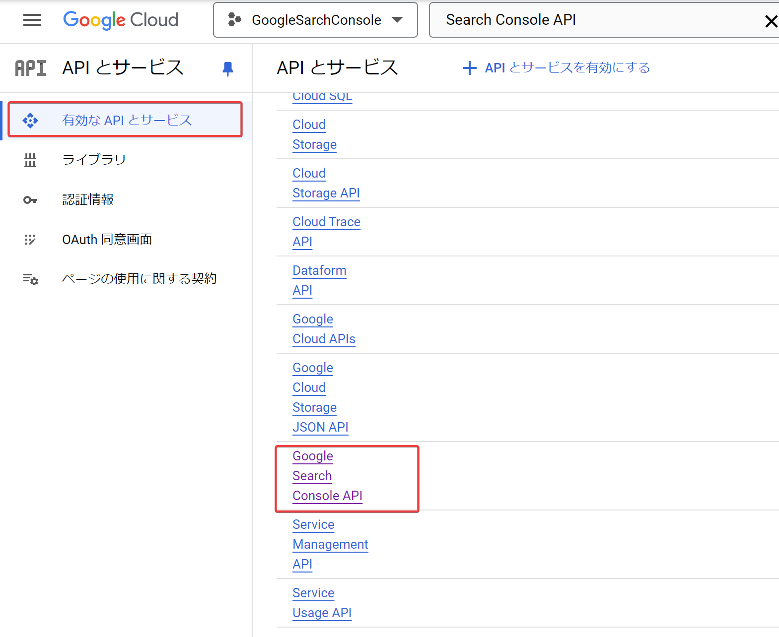Open ページの使用に関する契約 in sidebar

126,279
